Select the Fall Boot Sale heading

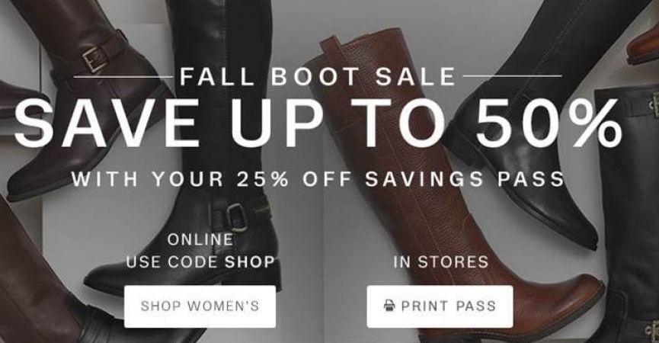point(318,76)
